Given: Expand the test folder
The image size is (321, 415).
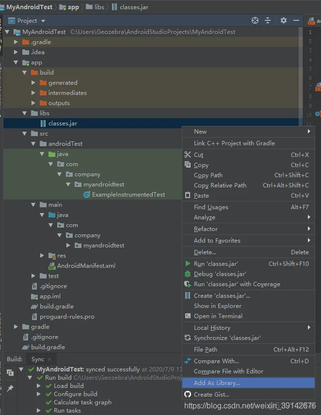Looking at the screenshot, I should 33,276.
